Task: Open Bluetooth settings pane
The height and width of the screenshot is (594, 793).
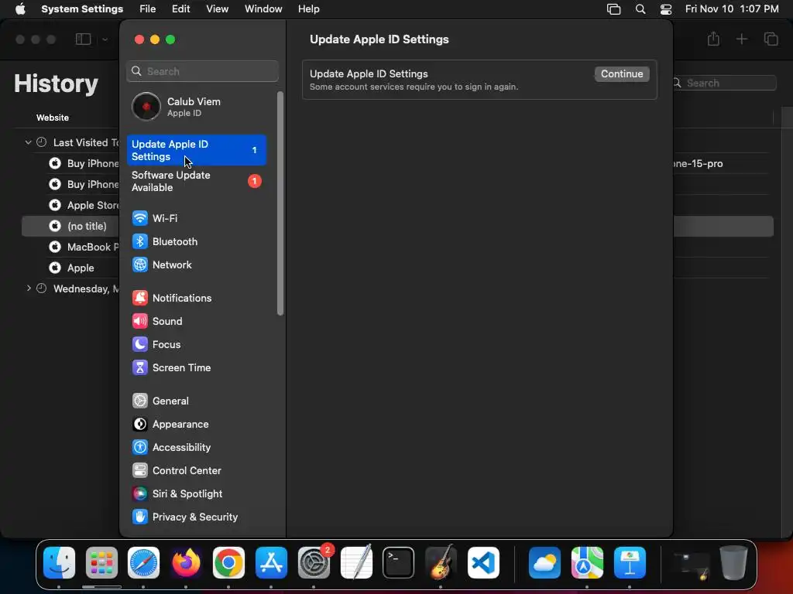Action: point(196,241)
